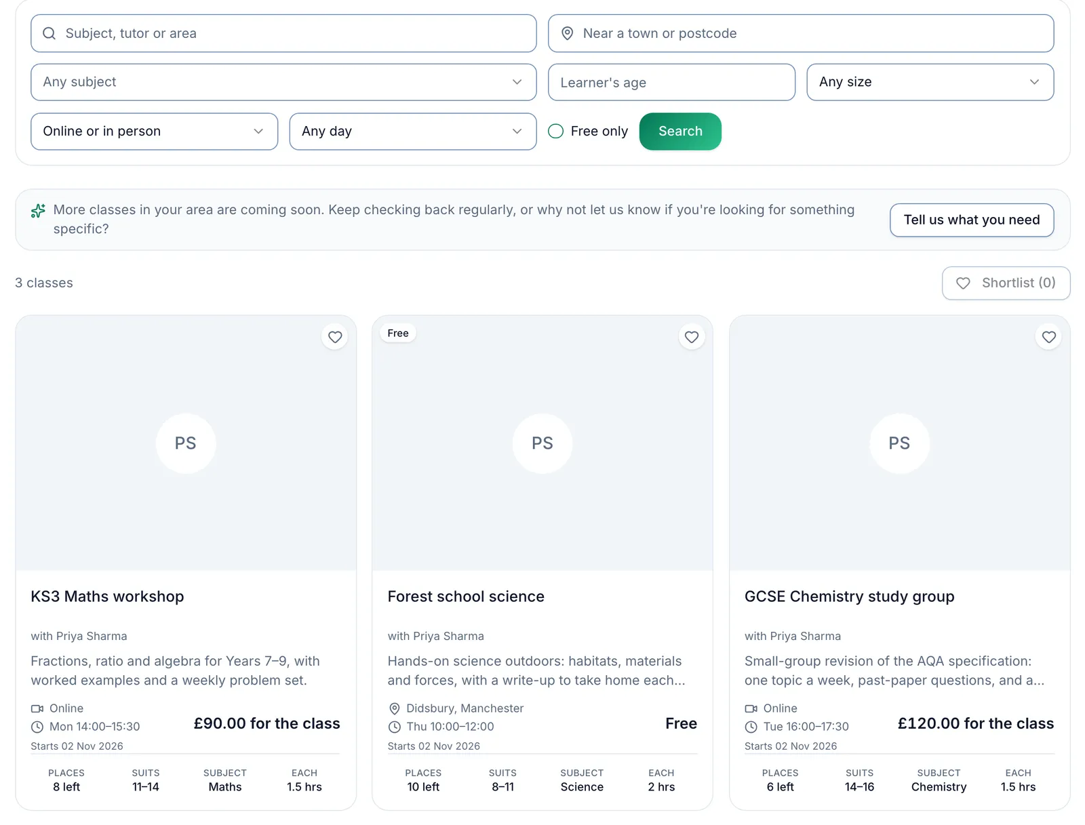Click into the Learner's age field
1085x825 pixels.
[671, 82]
